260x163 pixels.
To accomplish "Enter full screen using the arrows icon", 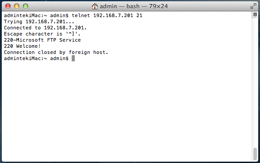I will [x=253, y=6].
